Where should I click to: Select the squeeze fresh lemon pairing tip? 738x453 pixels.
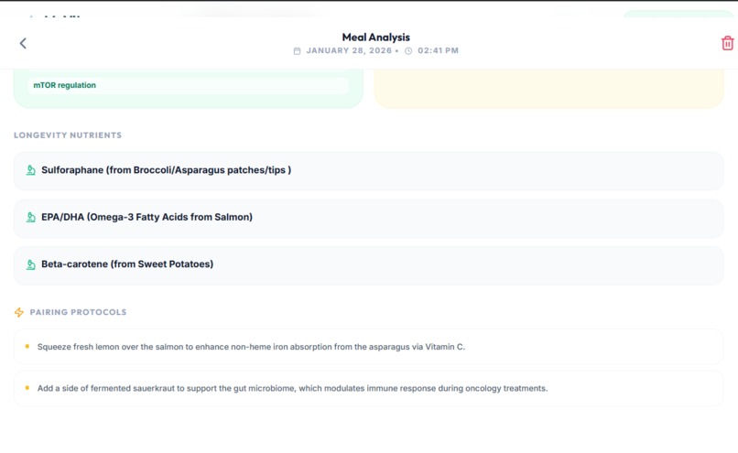(x=368, y=347)
